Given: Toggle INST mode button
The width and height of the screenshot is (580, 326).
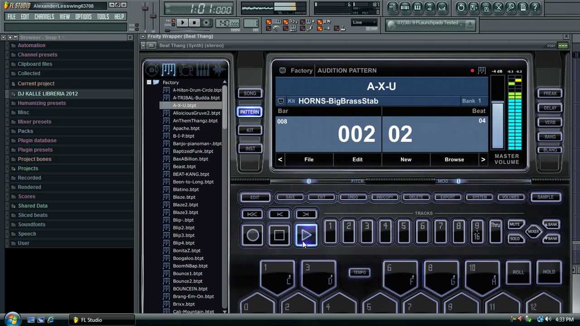Looking at the screenshot, I should 250,149.
